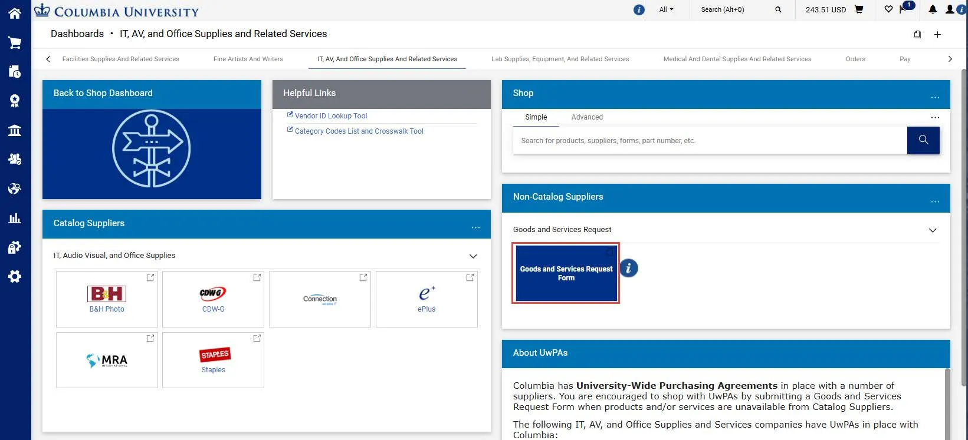Switch to the Orders tab
This screenshot has width=968, height=440.
(x=855, y=59)
